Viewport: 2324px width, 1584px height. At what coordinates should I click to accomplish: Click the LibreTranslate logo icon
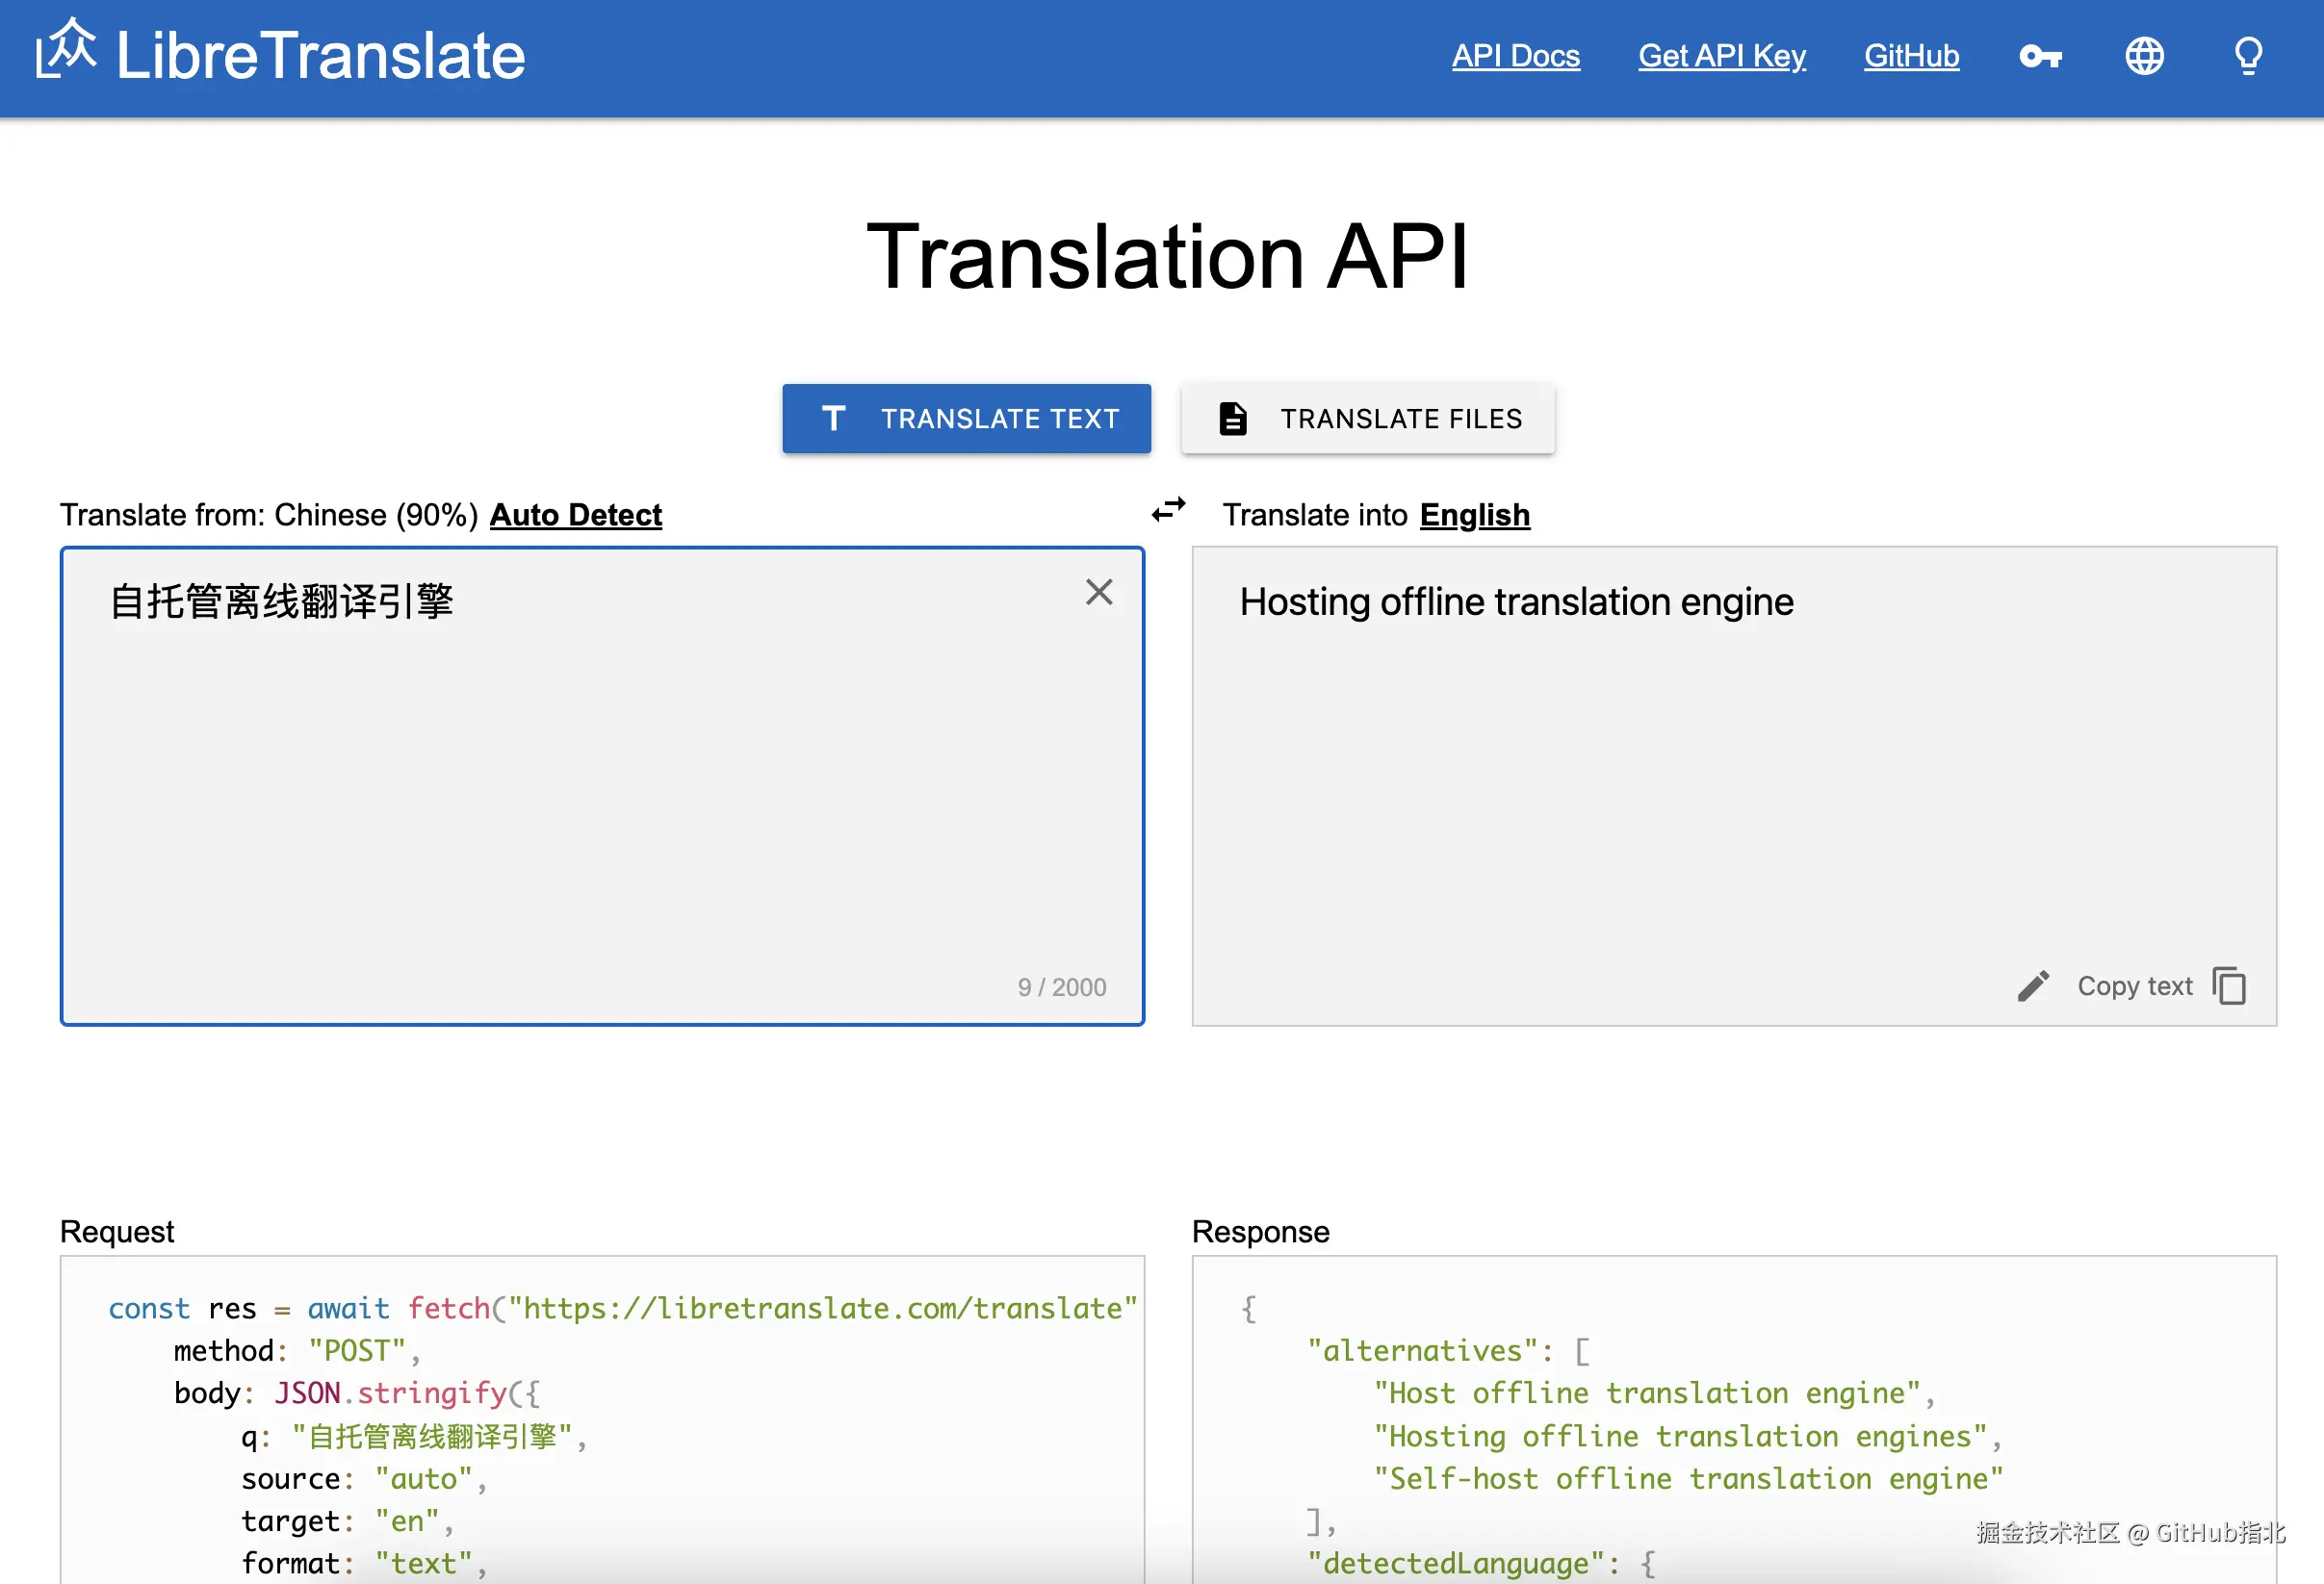pos(66,50)
